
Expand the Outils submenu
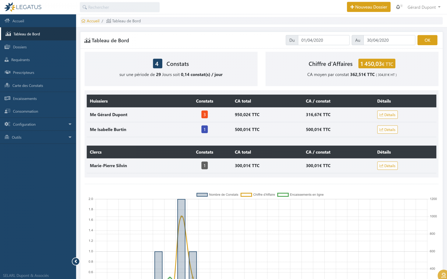tap(70, 137)
